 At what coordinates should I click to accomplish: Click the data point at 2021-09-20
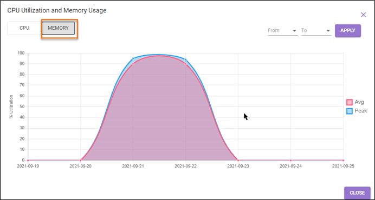click(81, 161)
